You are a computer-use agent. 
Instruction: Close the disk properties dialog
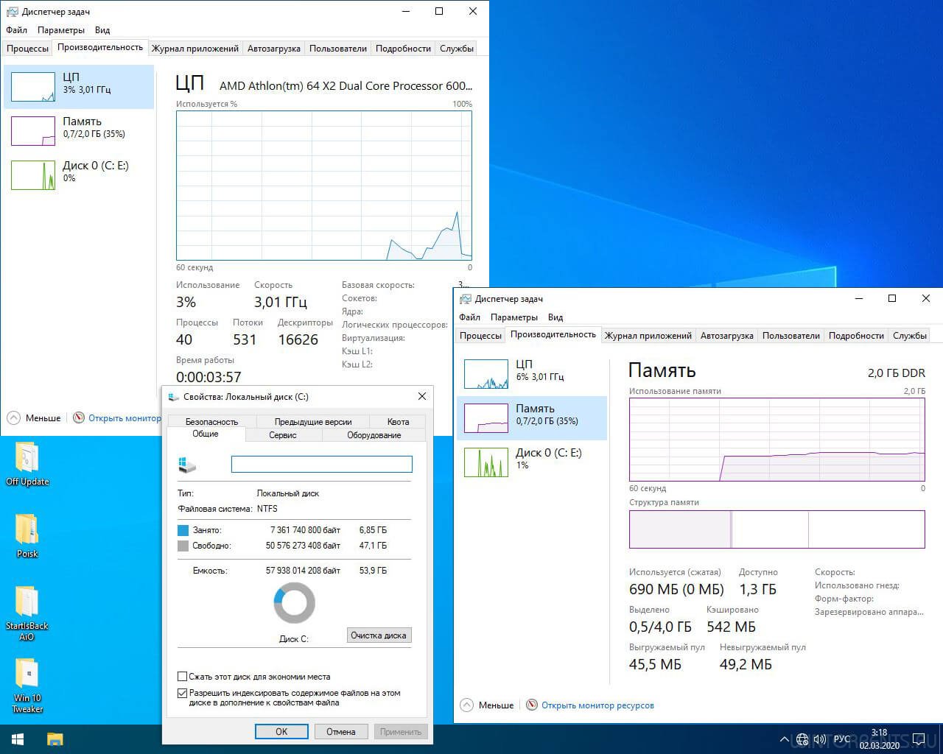(x=422, y=396)
